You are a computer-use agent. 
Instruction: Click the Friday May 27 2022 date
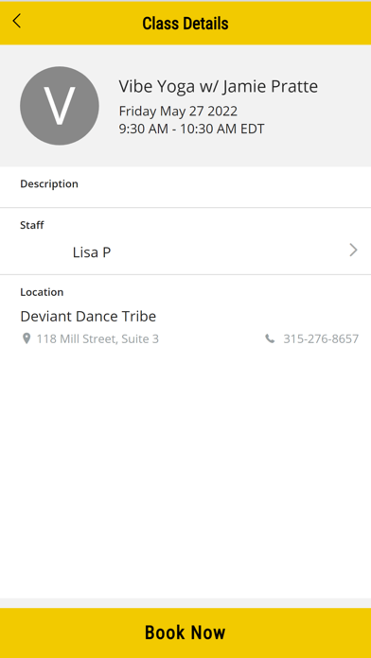pos(178,112)
